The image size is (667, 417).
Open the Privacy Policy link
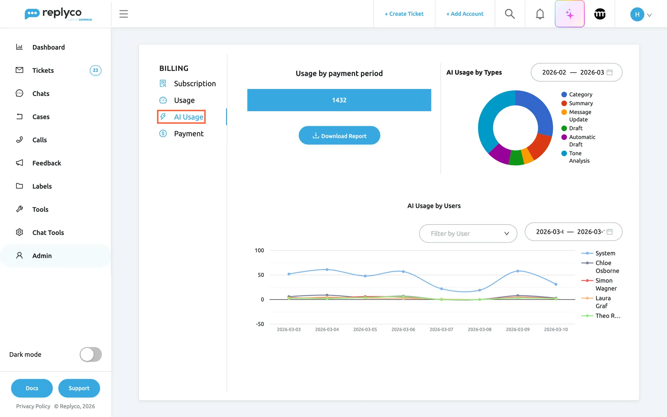tap(33, 406)
